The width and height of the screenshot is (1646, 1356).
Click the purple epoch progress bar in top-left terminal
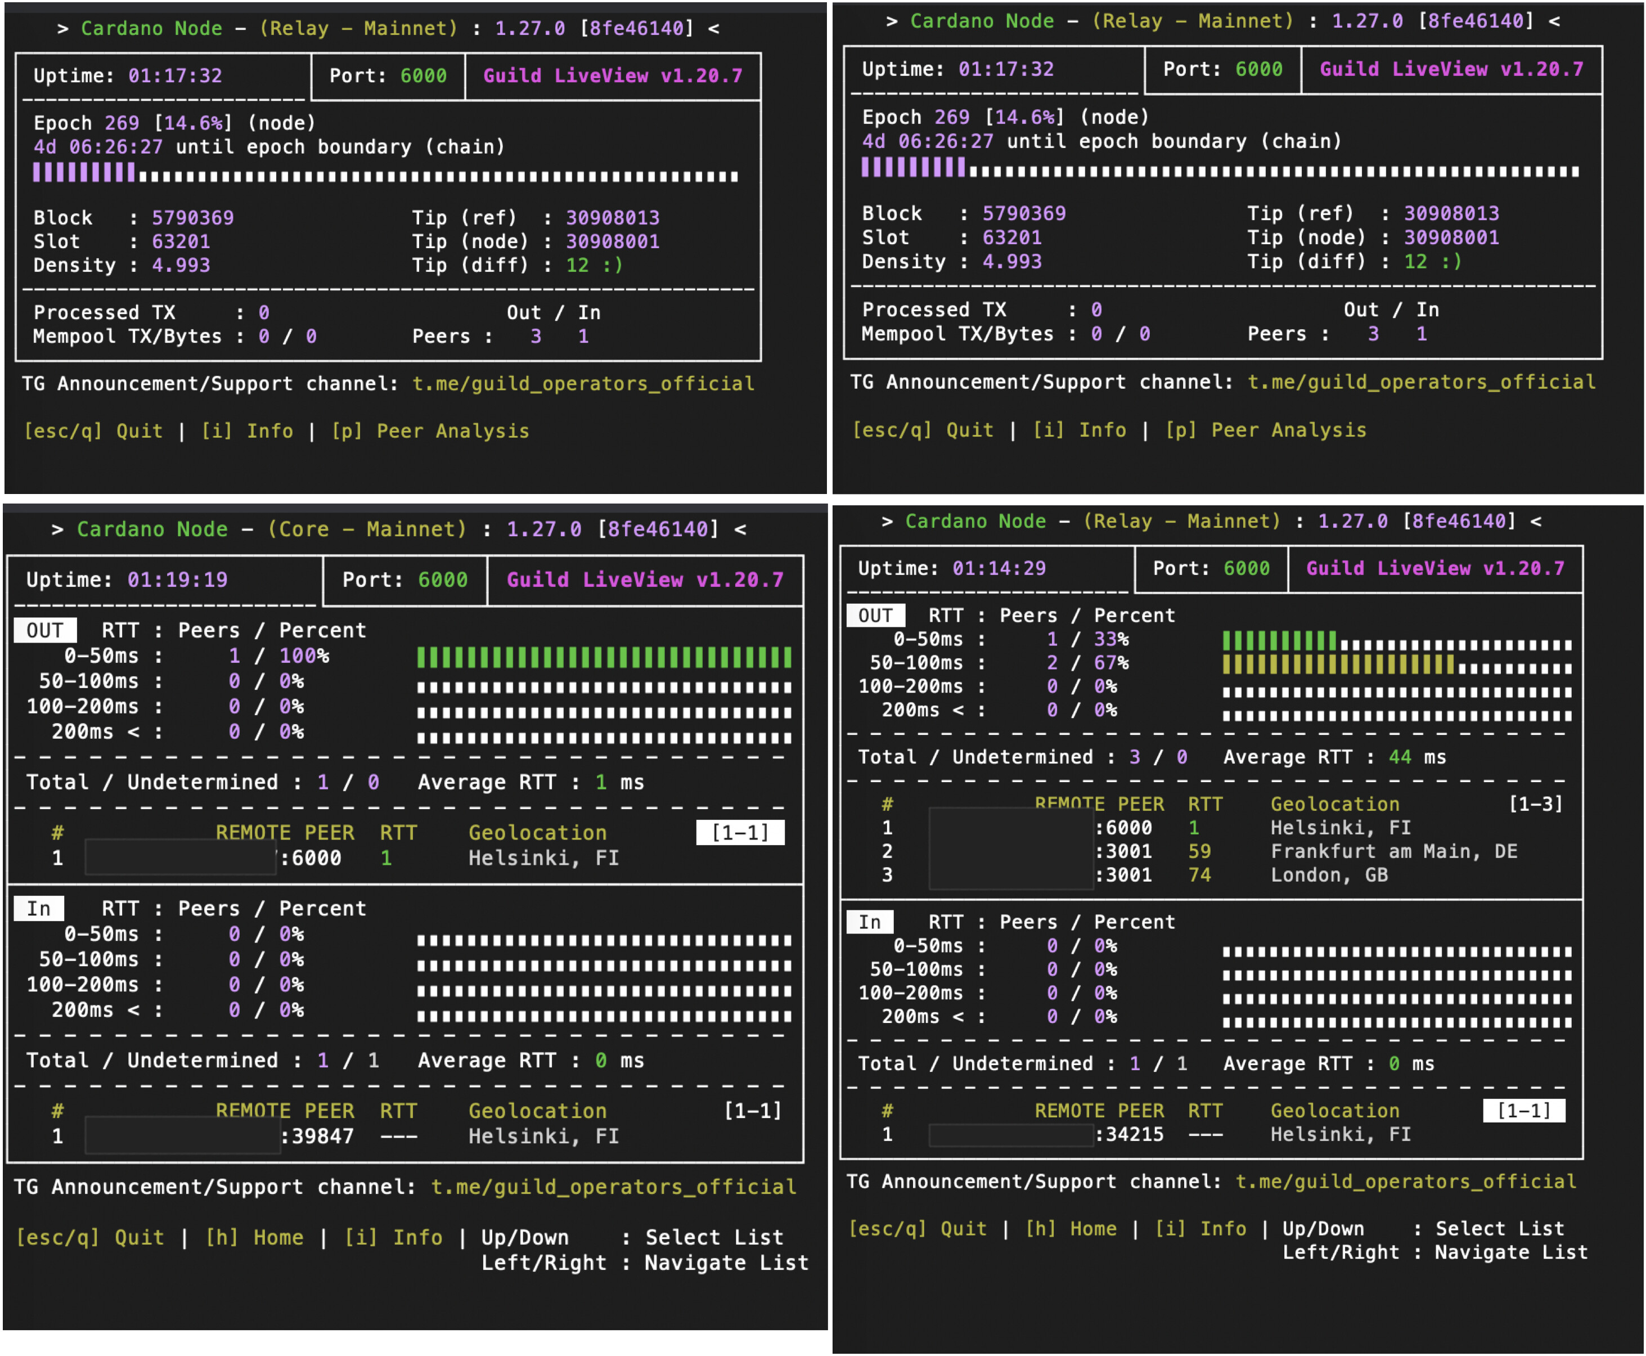pyautogui.click(x=84, y=173)
